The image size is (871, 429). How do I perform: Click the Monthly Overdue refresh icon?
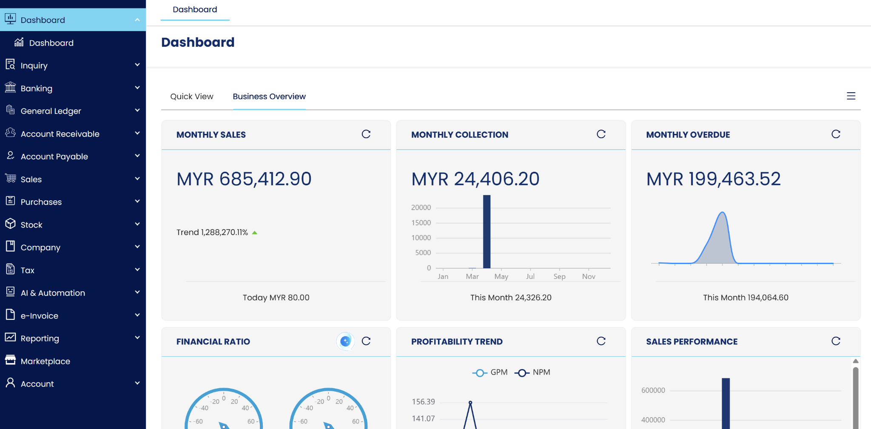coord(835,134)
